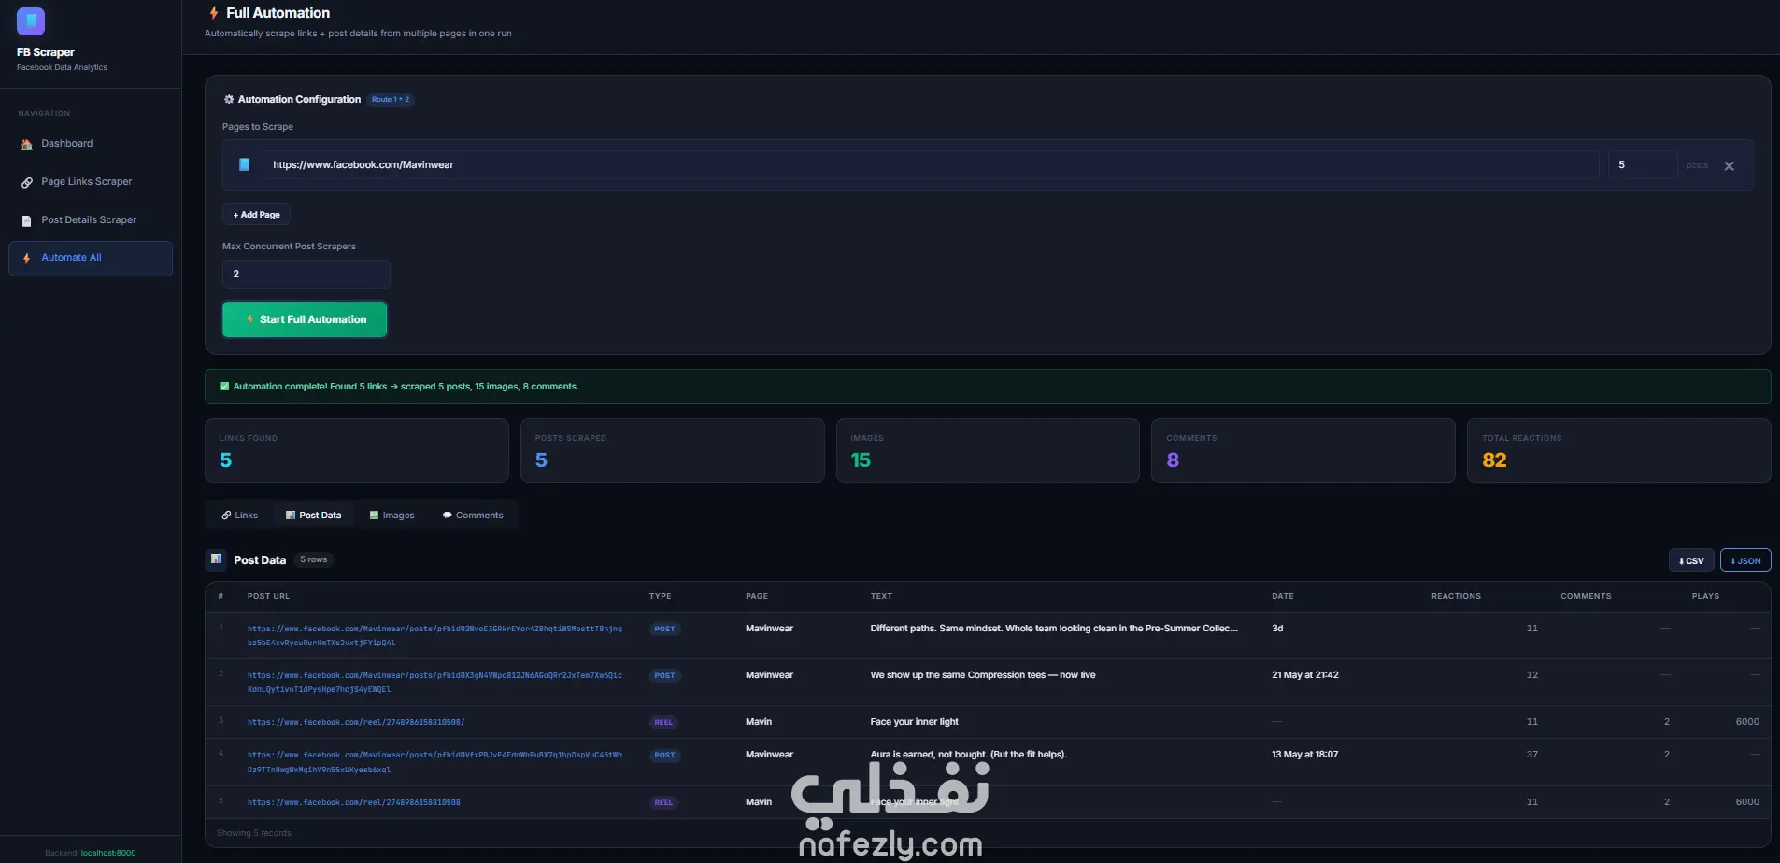Open first Mavinwear post URL link
The height and width of the screenshot is (863, 1780).
(434, 636)
